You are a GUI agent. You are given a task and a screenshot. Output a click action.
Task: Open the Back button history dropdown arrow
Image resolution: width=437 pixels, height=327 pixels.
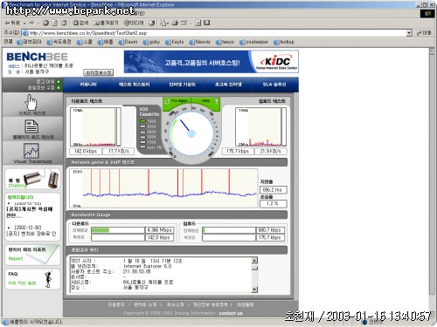click(24, 23)
